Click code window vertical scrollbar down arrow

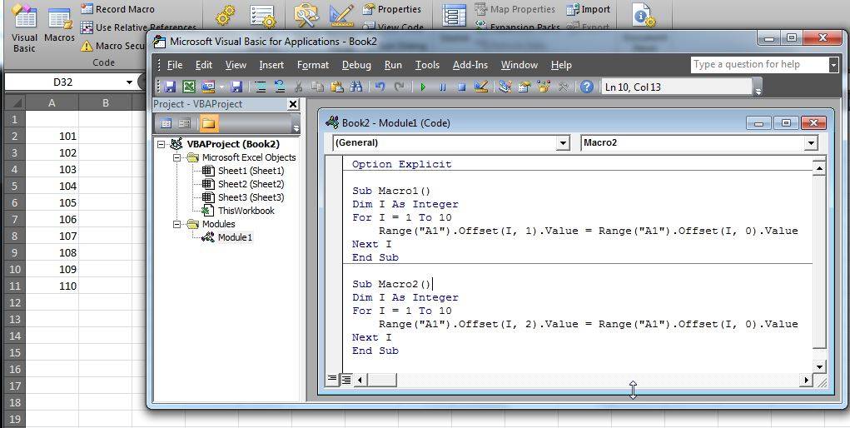click(819, 366)
